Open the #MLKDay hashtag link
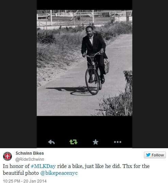 (x=43, y=166)
